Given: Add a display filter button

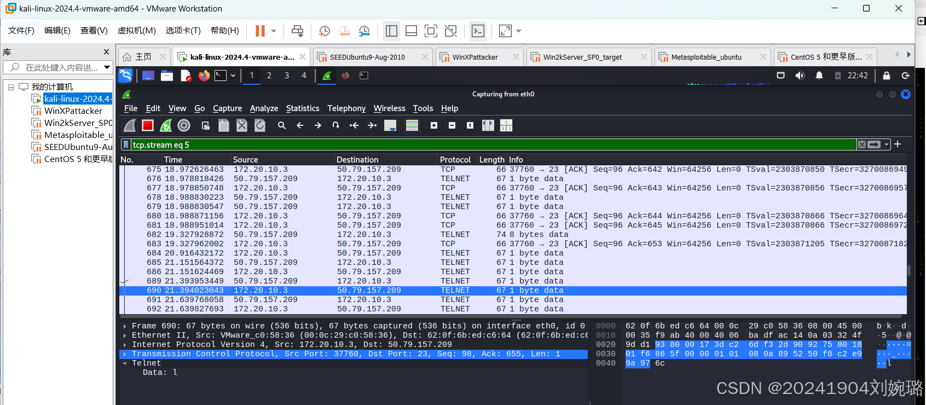Looking at the screenshot, I should tap(898, 144).
